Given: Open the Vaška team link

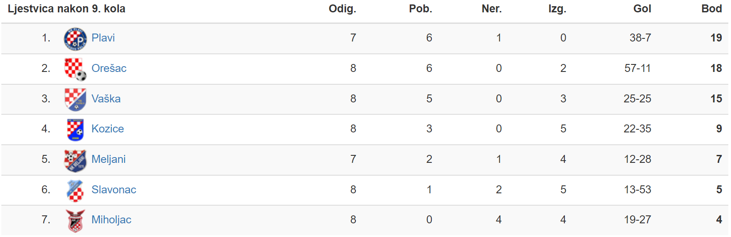Looking at the screenshot, I should [x=106, y=99].
